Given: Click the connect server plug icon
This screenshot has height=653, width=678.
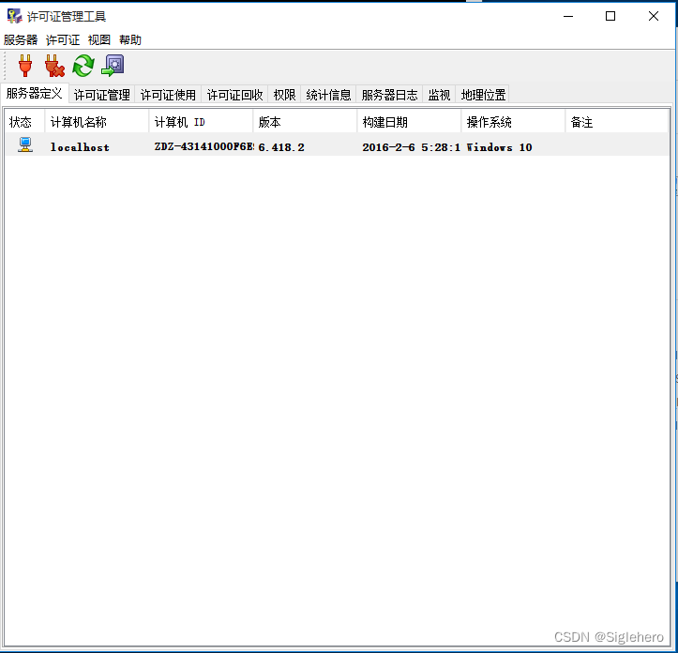Looking at the screenshot, I should (25, 66).
